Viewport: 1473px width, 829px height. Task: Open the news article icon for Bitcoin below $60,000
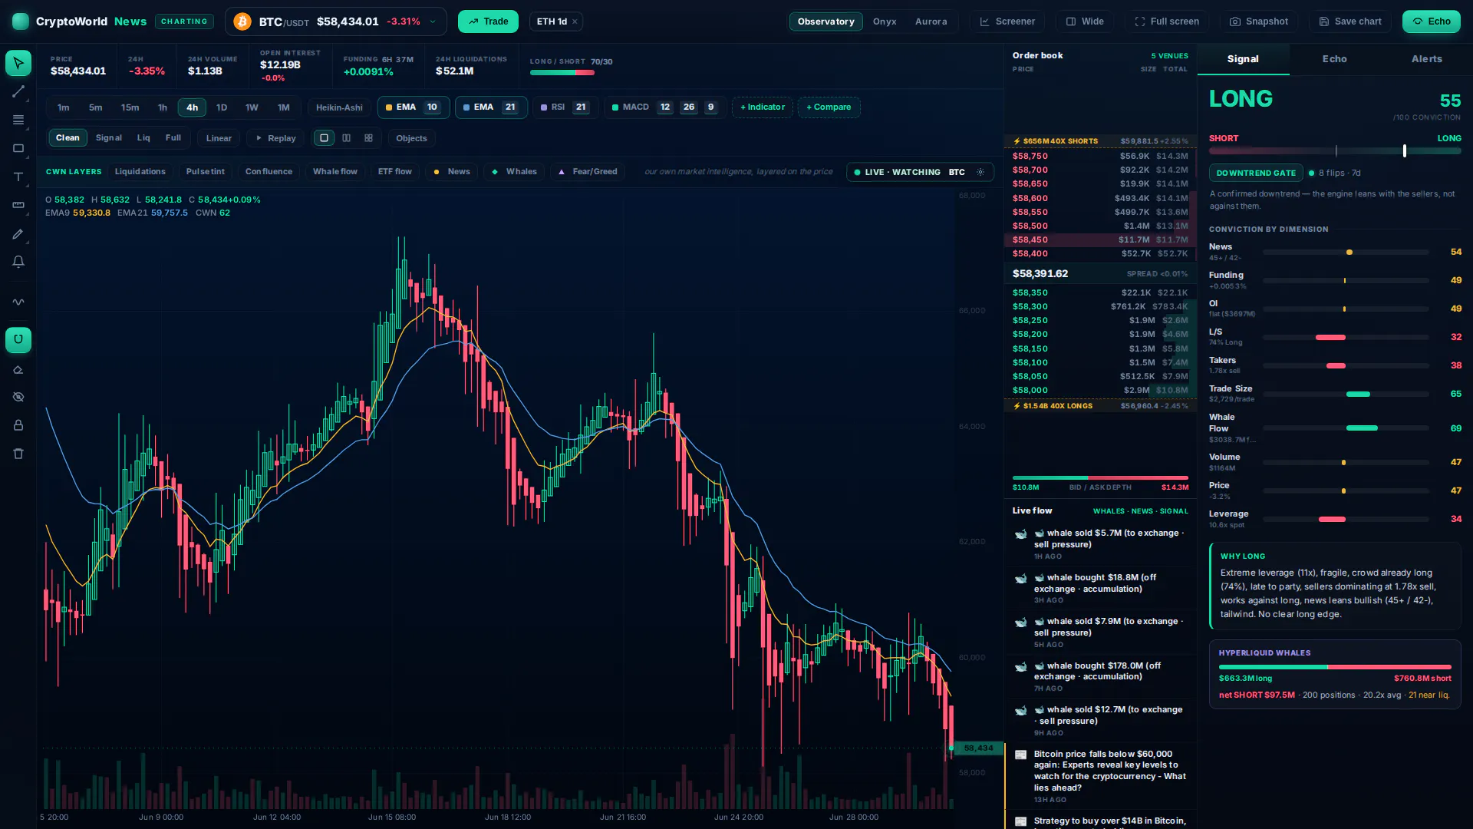coord(1020,755)
